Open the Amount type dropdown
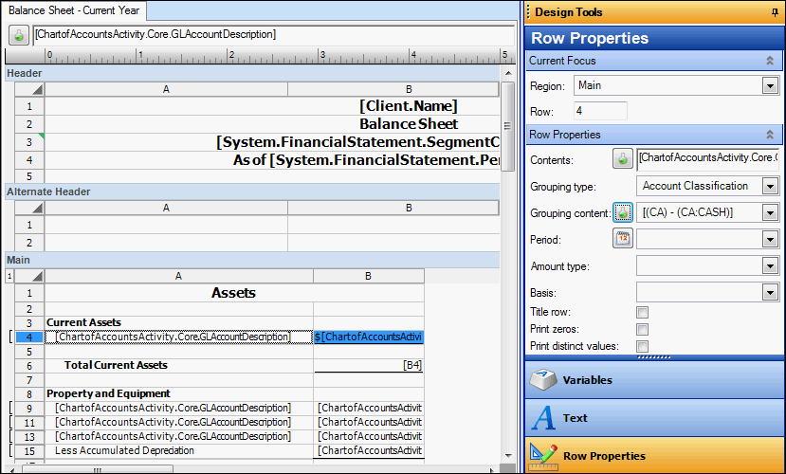This screenshot has width=786, height=474. click(770, 266)
